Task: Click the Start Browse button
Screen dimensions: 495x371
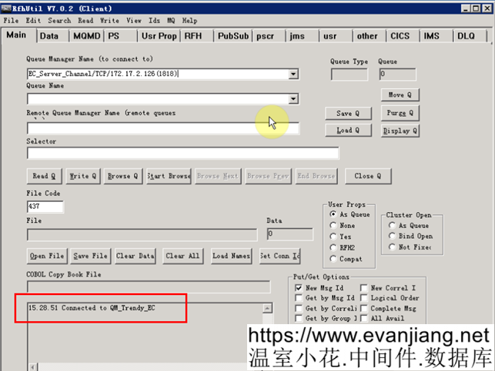Action: pos(169,176)
